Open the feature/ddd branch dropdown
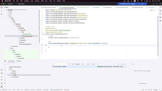 click(21, 4)
